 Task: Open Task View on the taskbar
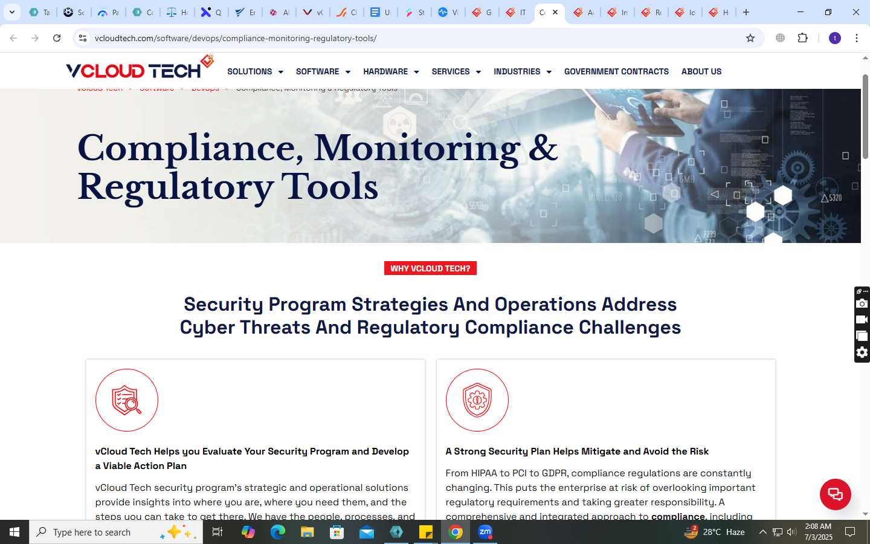pyautogui.click(x=217, y=532)
